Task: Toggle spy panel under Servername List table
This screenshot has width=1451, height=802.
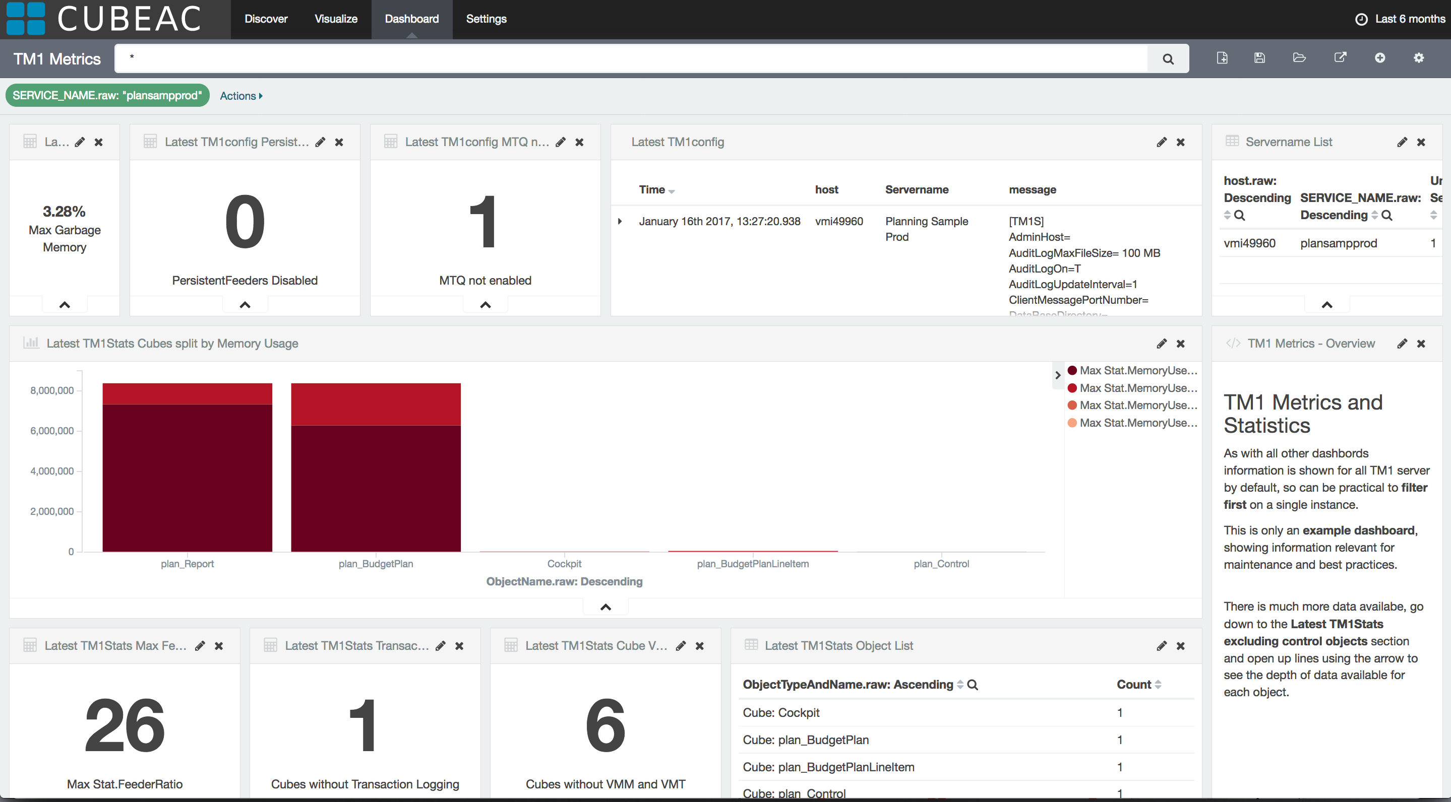Action: pos(1327,305)
